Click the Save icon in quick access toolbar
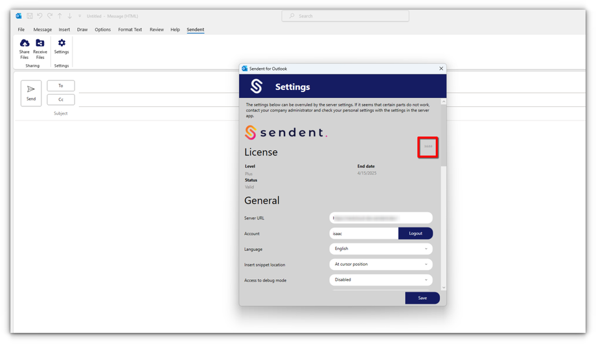 30,16
